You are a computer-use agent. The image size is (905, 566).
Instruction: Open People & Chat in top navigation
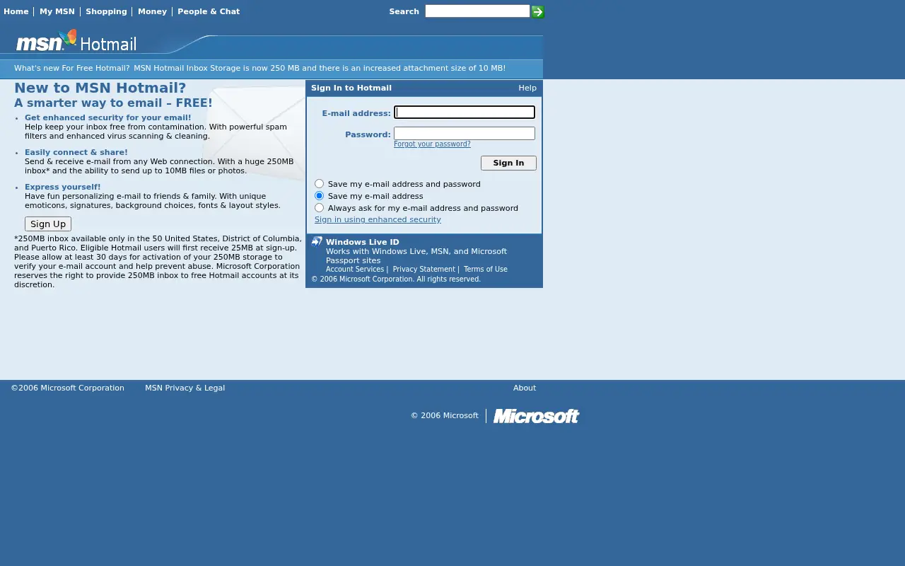[x=209, y=11]
